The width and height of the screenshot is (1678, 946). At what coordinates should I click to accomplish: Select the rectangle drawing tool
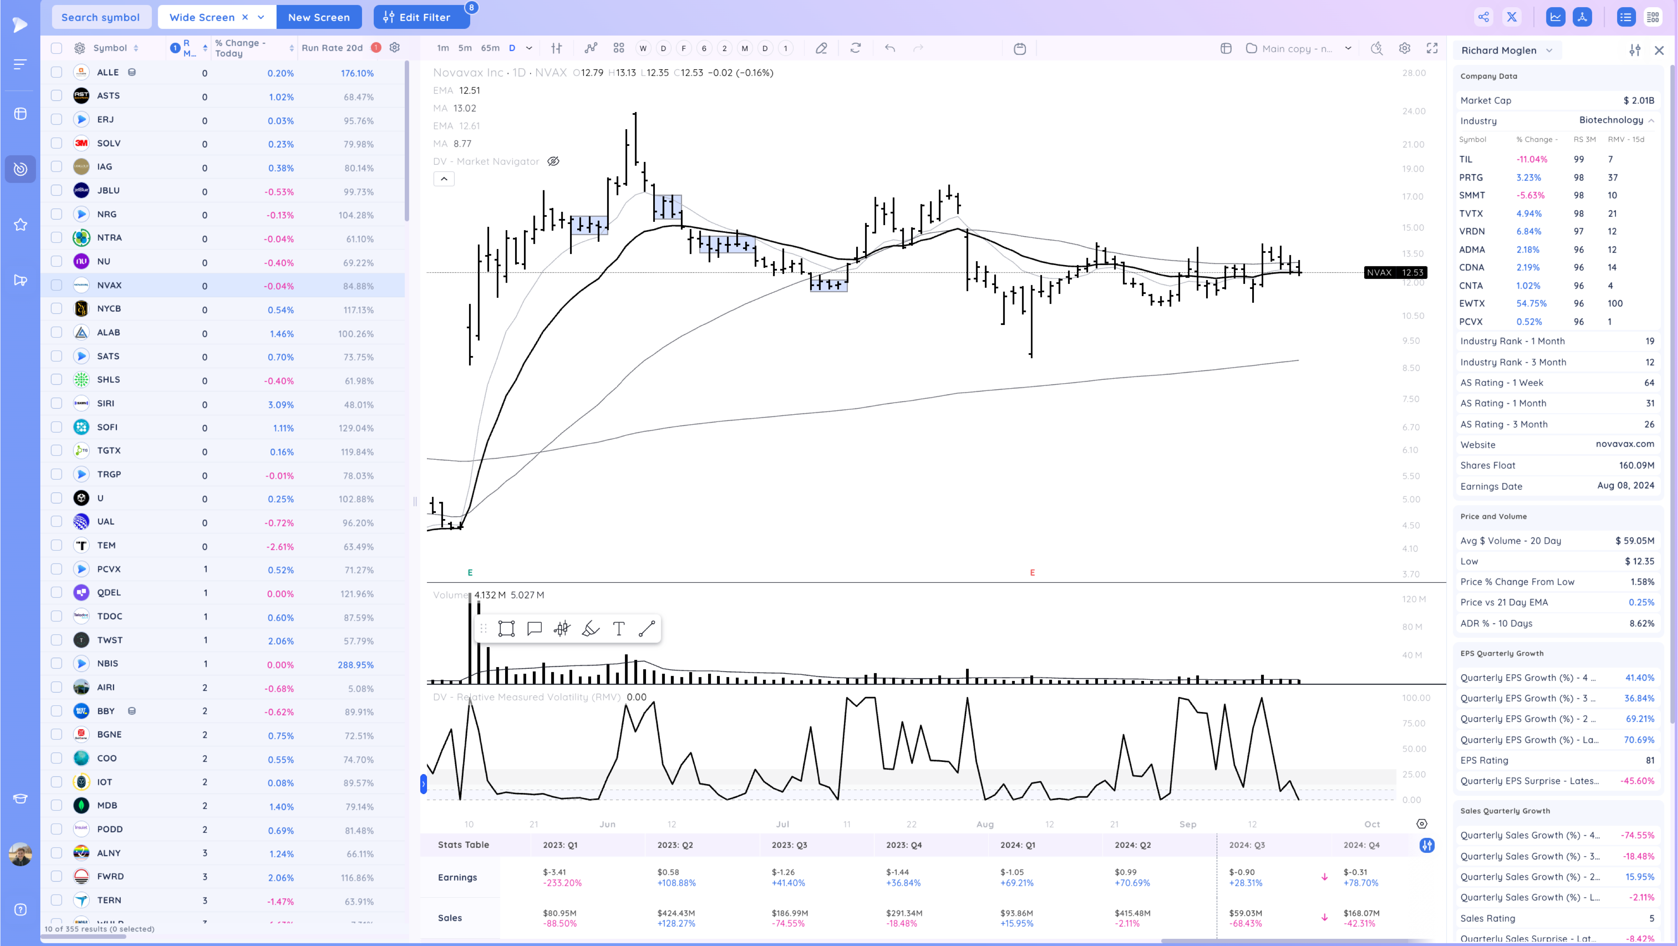(x=506, y=628)
